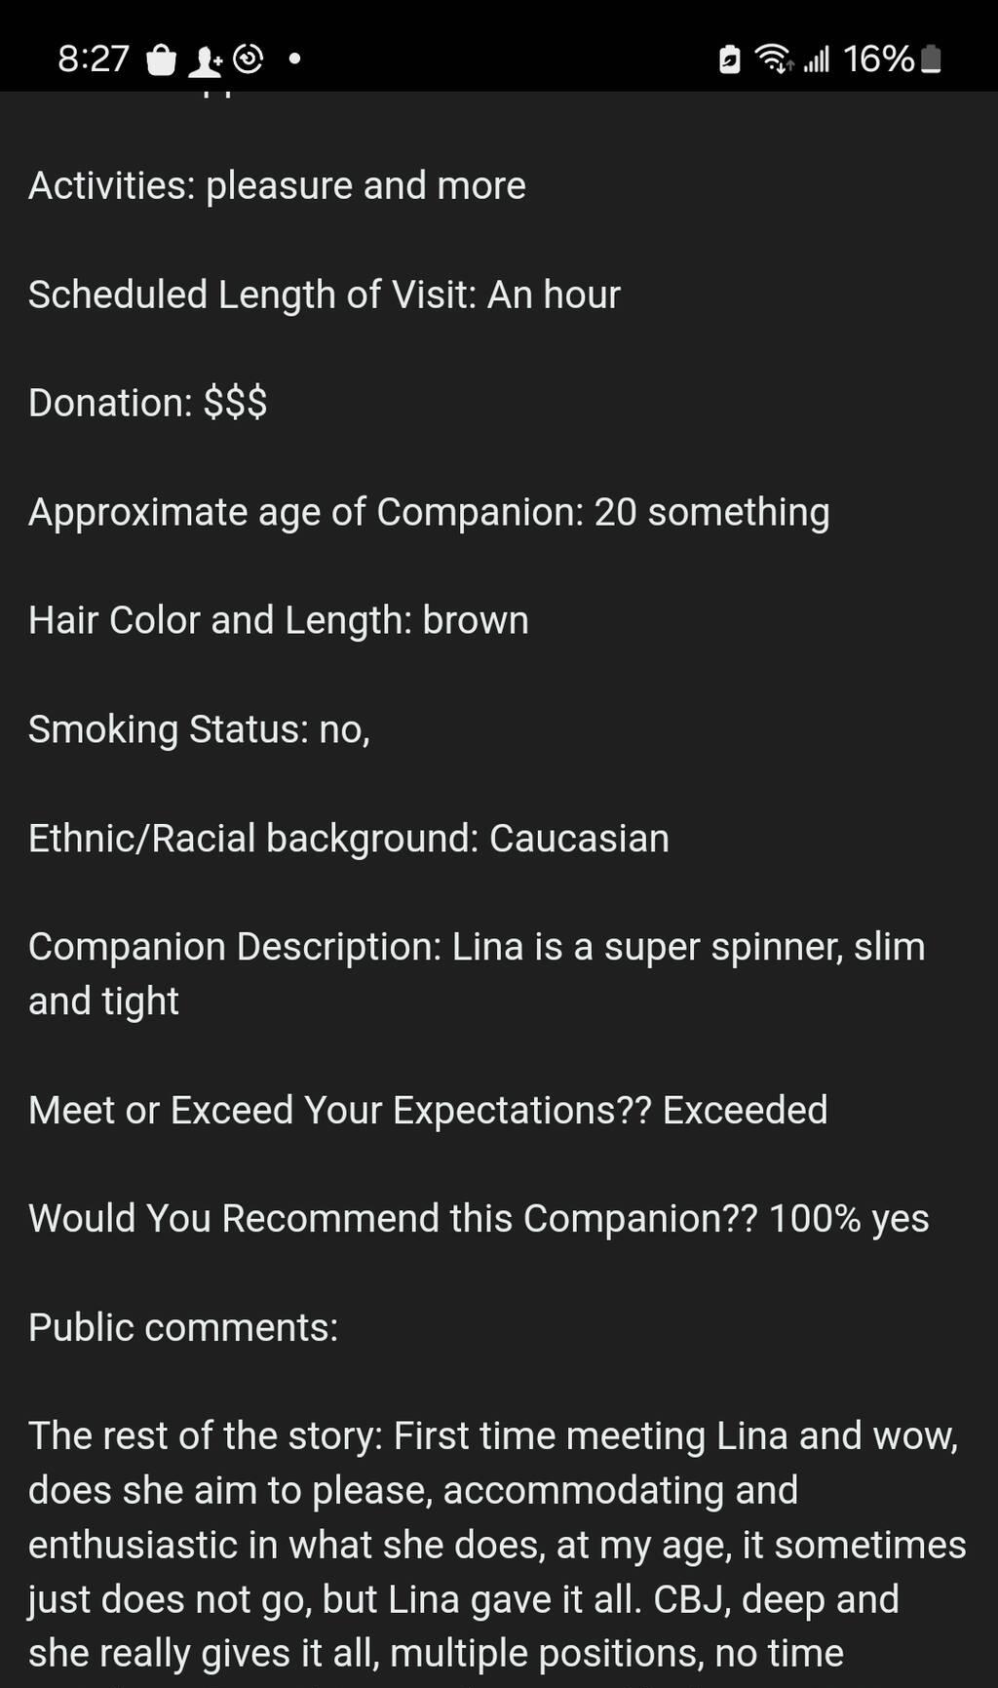Tap the 'Smoking Status: no,' line

199,729
